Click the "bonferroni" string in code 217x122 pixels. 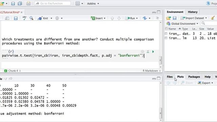coord(130,56)
